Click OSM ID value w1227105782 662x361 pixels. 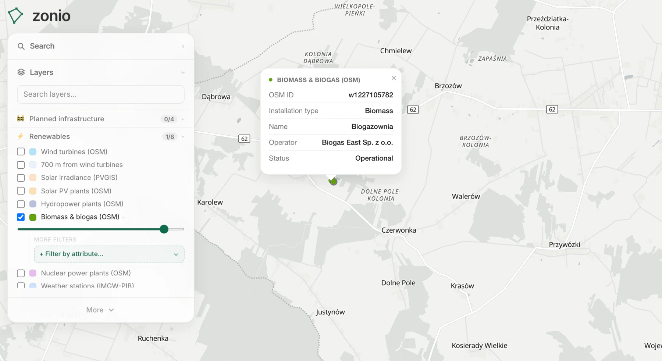(371, 95)
